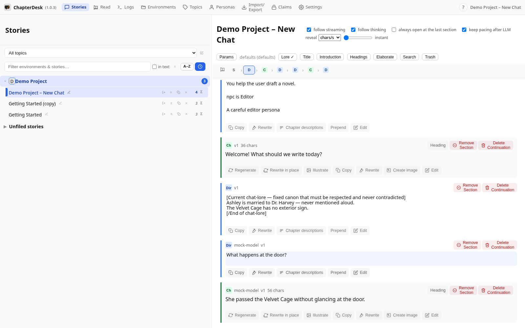Click the duplicate icon on Getting Started row
The image size is (525, 328).
(x=179, y=114)
